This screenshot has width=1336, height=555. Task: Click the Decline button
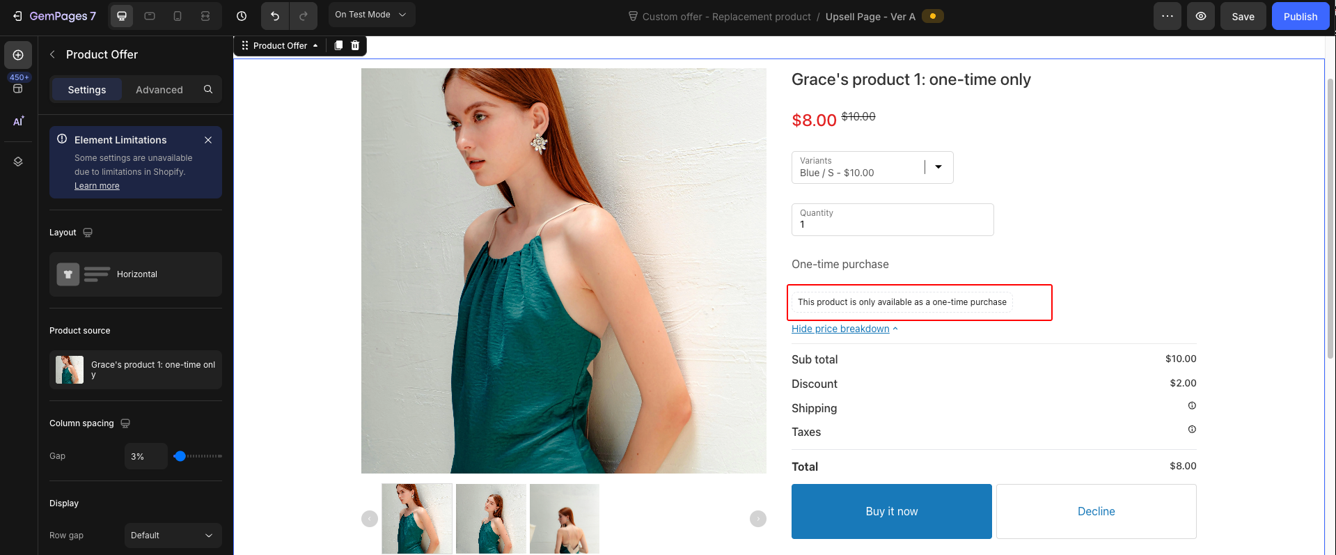[1096, 511]
